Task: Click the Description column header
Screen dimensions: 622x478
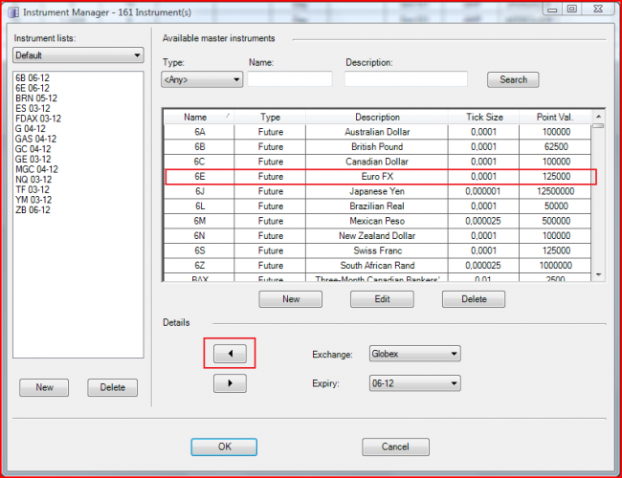Action: 377,118
